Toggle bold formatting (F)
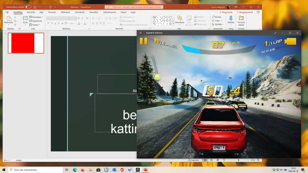Image resolution: width=308 pixels, height=173 pixels. [x=48, y=23]
